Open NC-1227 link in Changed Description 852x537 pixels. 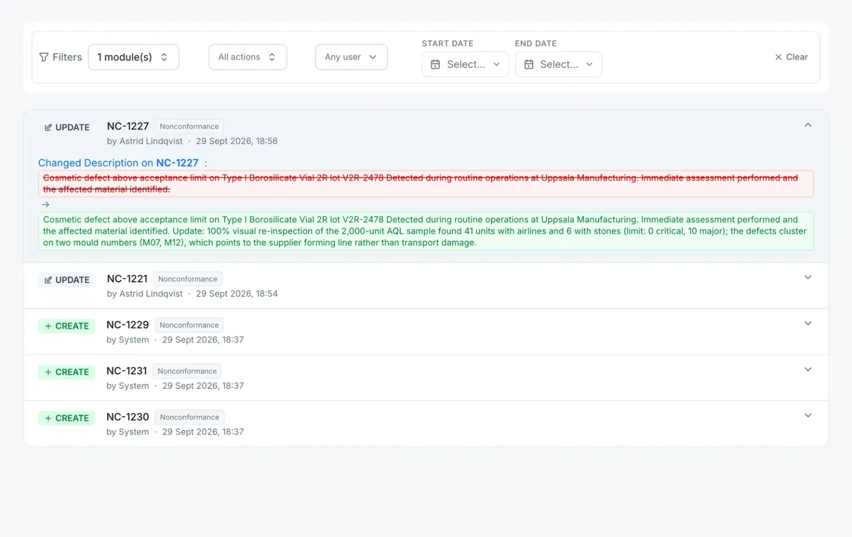pyautogui.click(x=177, y=163)
